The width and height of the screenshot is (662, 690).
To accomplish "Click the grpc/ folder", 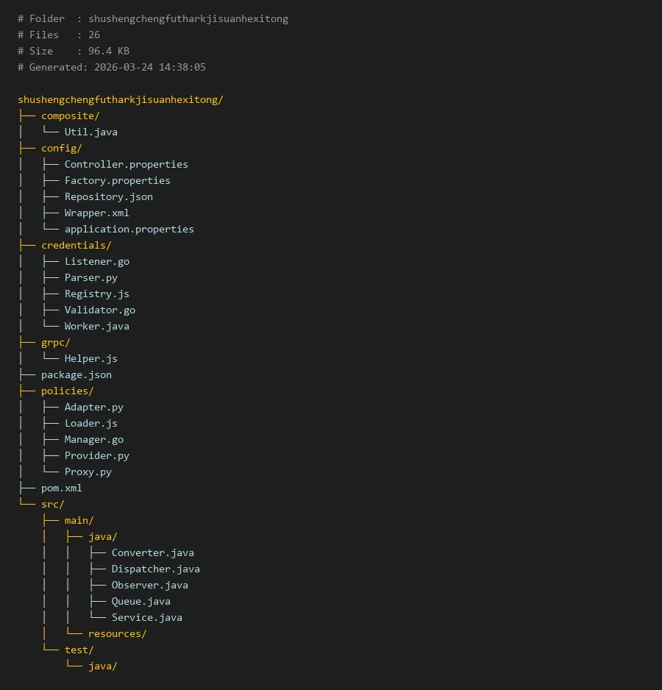I will (x=55, y=342).
